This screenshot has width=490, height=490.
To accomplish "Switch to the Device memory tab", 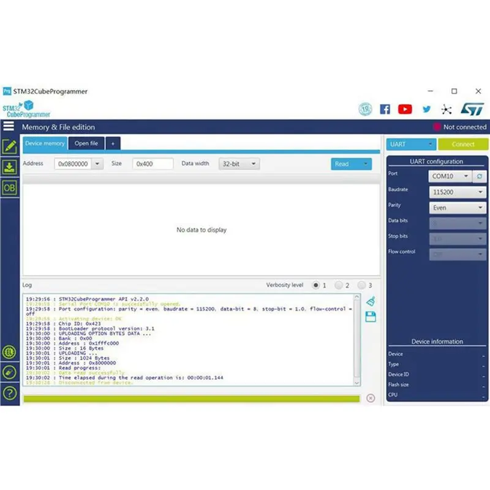I will pyautogui.click(x=45, y=143).
